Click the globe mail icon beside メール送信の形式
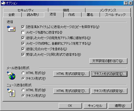Viewport: 134px width, 111px height. point(11,75)
